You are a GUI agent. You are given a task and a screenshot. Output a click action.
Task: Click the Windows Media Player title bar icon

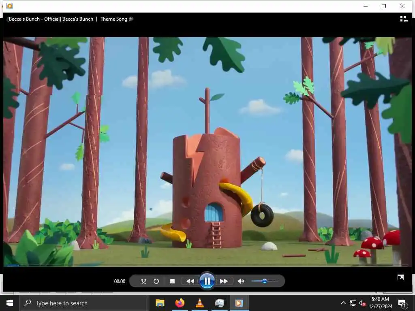[x=10, y=6]
